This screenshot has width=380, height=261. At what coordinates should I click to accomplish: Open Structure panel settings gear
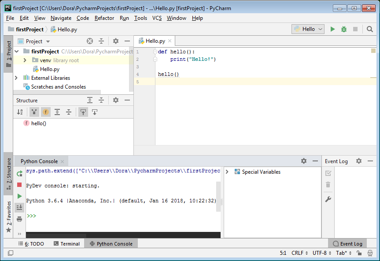[116, 100]
